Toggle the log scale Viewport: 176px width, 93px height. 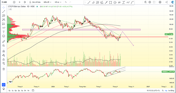point(166,90)
